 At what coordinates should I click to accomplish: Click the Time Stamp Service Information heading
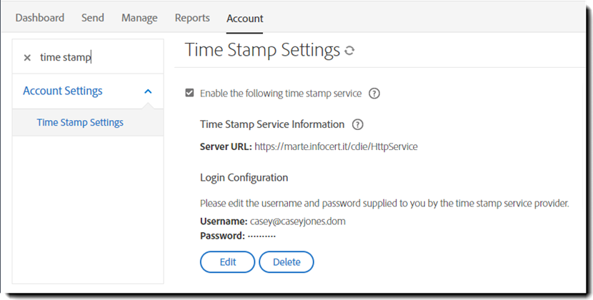click(272, 124)
